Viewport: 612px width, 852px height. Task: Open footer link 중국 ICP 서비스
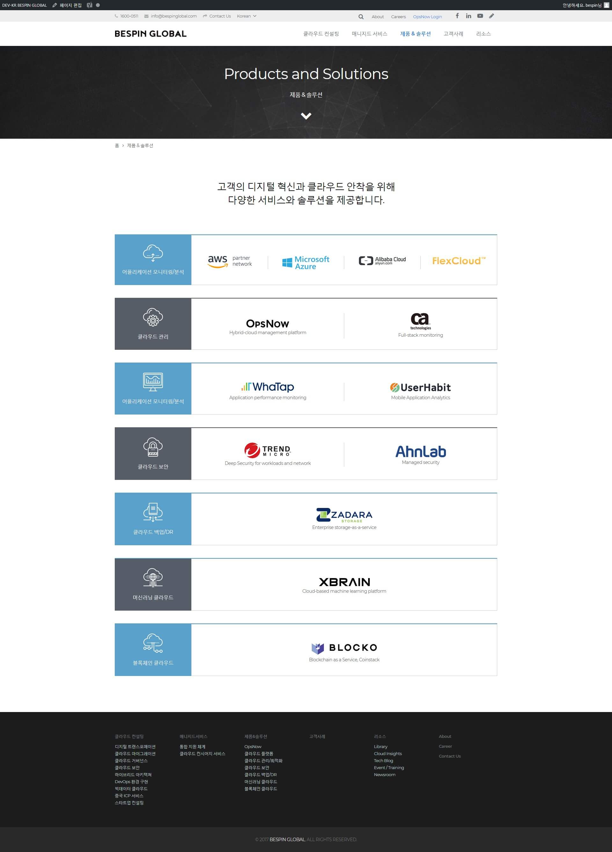[x=129, y=796]
